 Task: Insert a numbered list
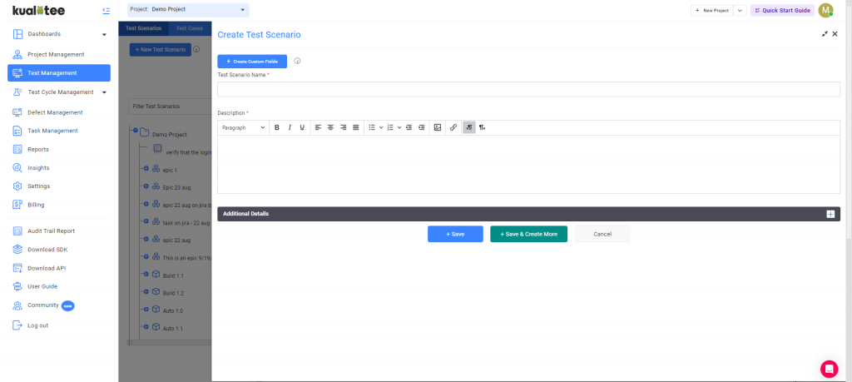(390, 127)
